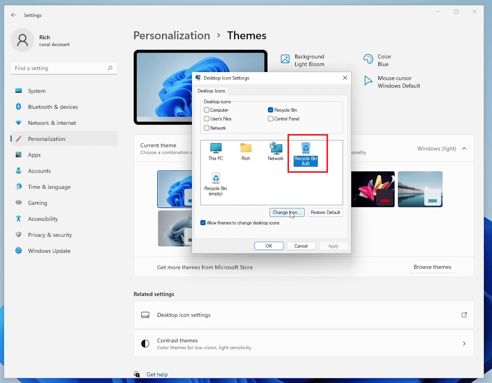Open the Accessibility settings page
The height and width of the screenshot is (383, 492).
pos(43,219)
